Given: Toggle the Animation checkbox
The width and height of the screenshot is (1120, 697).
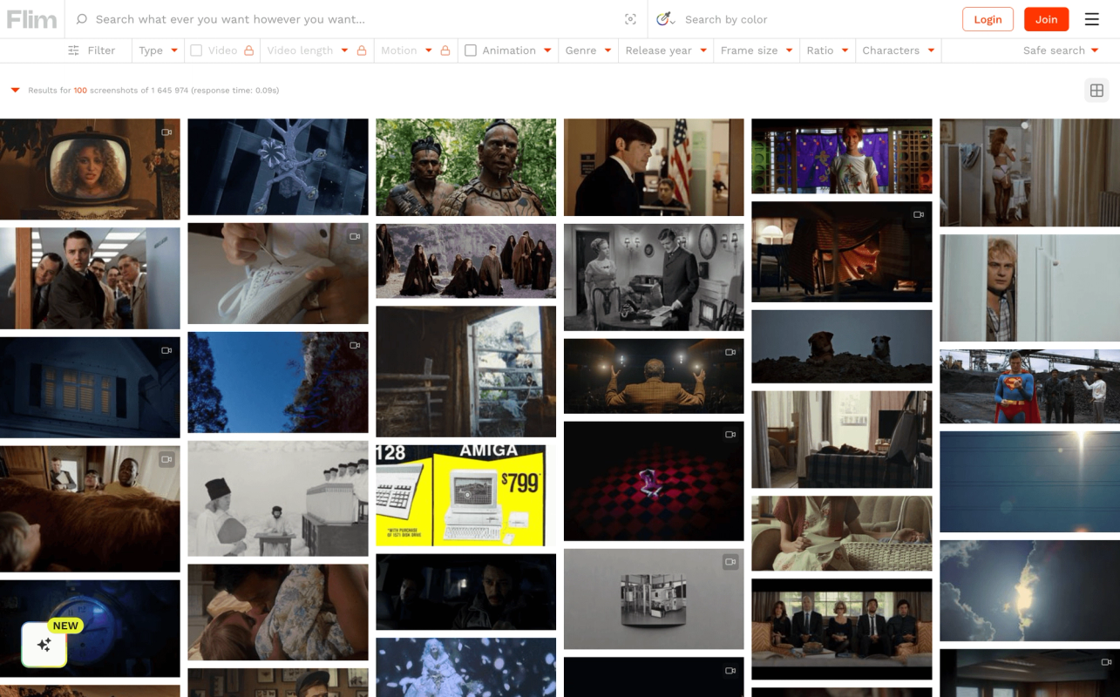Looking at the screenshot, I should pos(471,51).
